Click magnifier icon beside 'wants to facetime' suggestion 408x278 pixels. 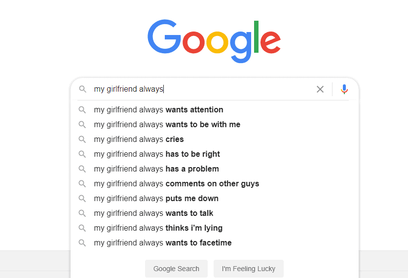click(82, 243)
